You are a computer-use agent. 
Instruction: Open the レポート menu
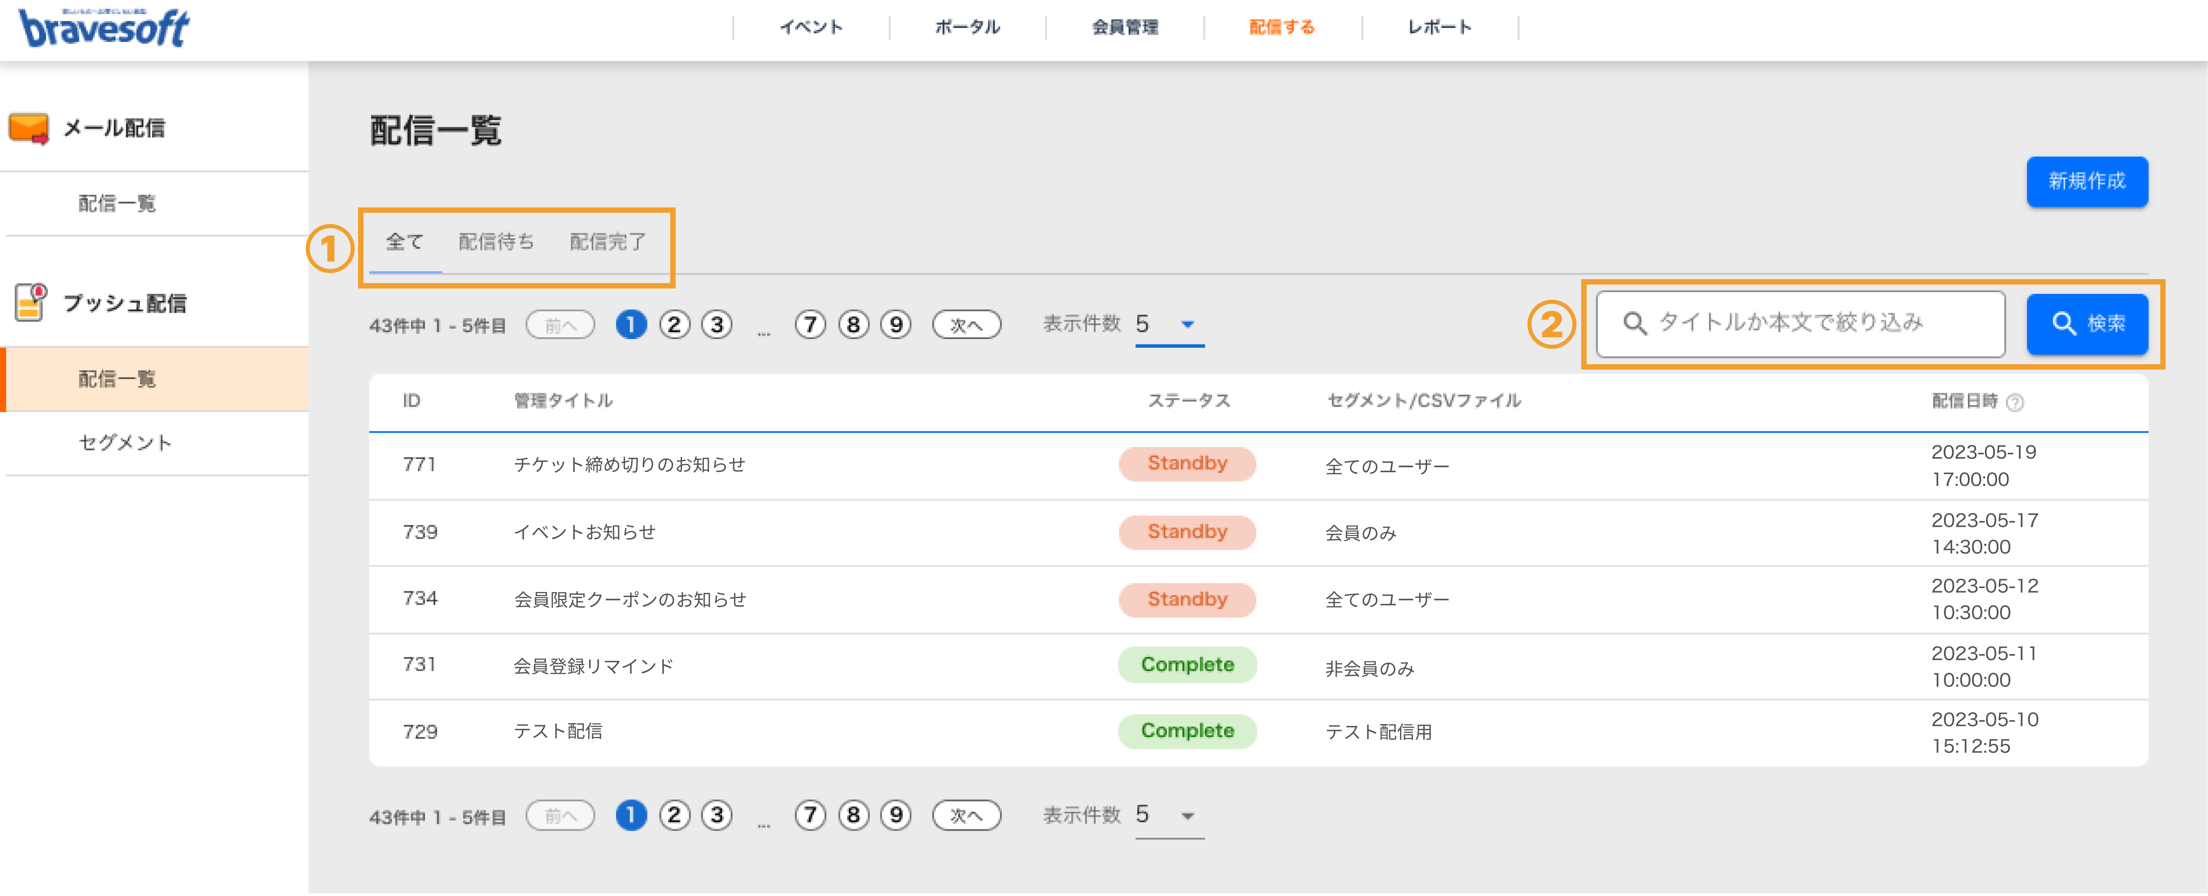(x=1439, y=27)
